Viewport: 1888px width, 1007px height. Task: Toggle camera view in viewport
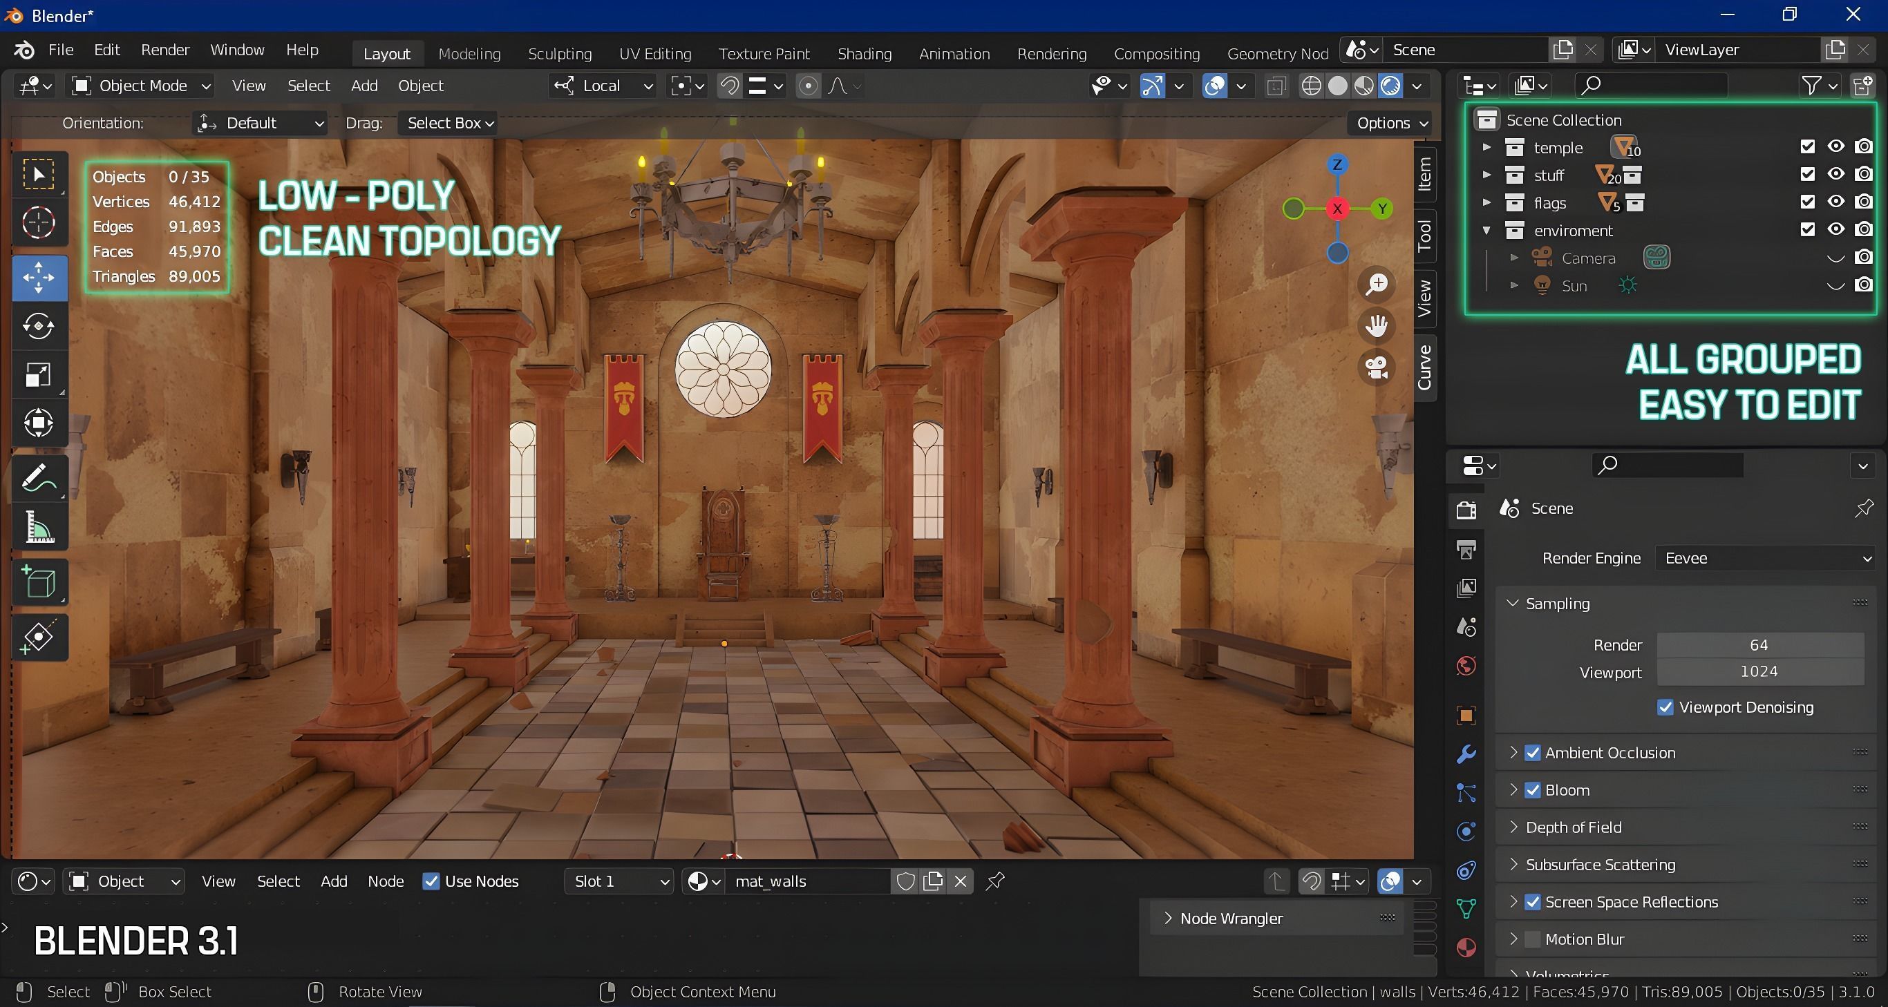pos(1377,367)
